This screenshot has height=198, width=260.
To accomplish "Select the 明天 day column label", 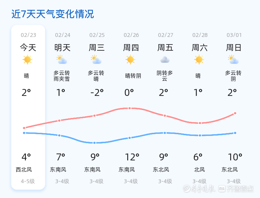I will (62, 48).
